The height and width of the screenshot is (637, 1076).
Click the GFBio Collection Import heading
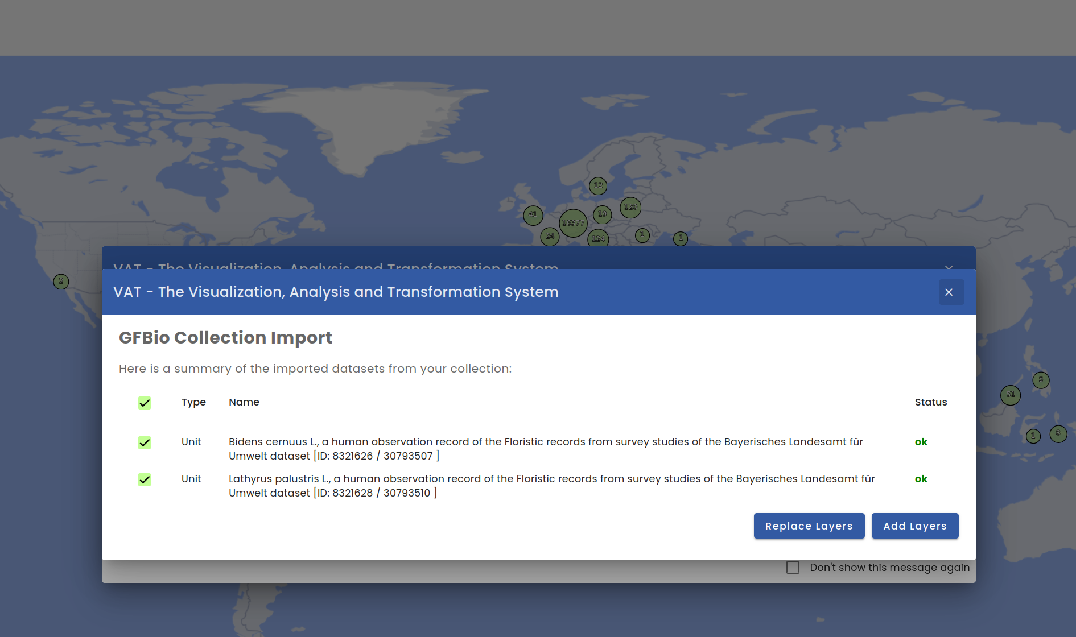point(225,338)
